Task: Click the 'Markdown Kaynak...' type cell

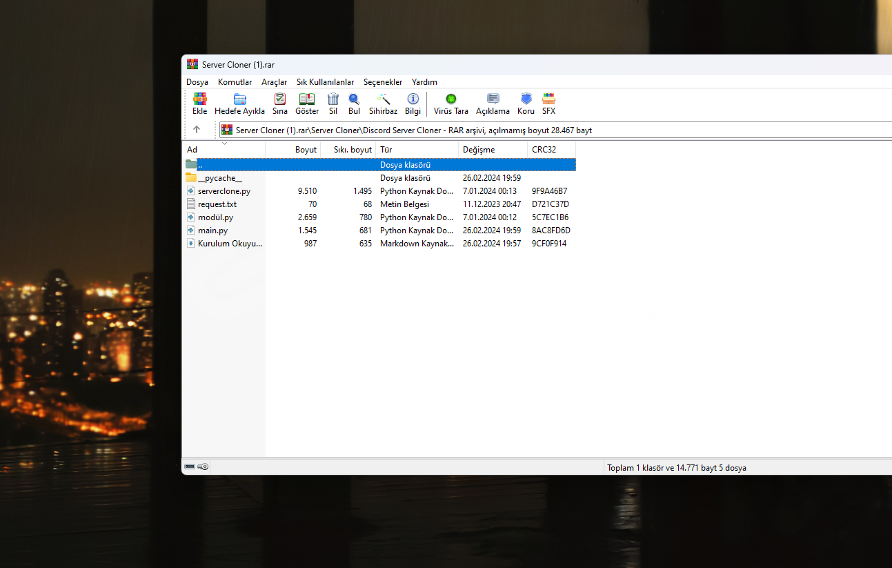Action: point(417,244)
